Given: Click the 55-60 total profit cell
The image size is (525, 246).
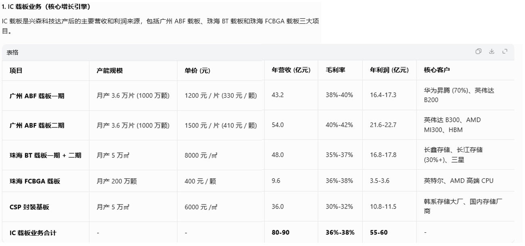Looking at the screenshot, I should pos(379,232).
